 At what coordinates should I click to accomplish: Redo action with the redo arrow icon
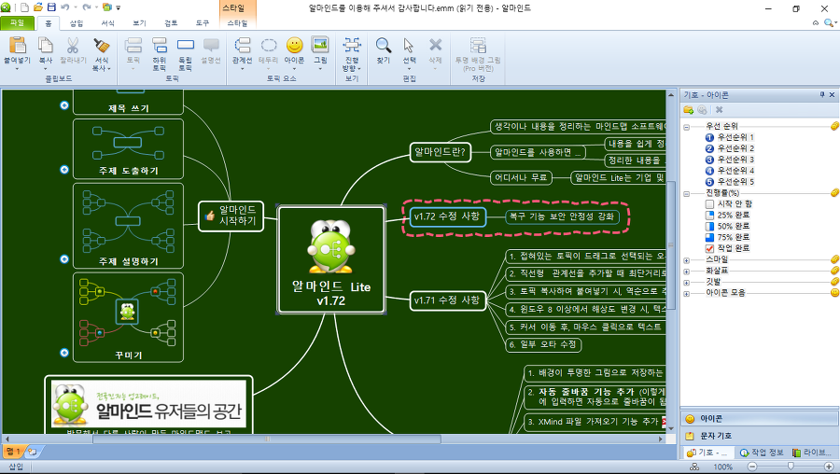(x=86, y=7)
